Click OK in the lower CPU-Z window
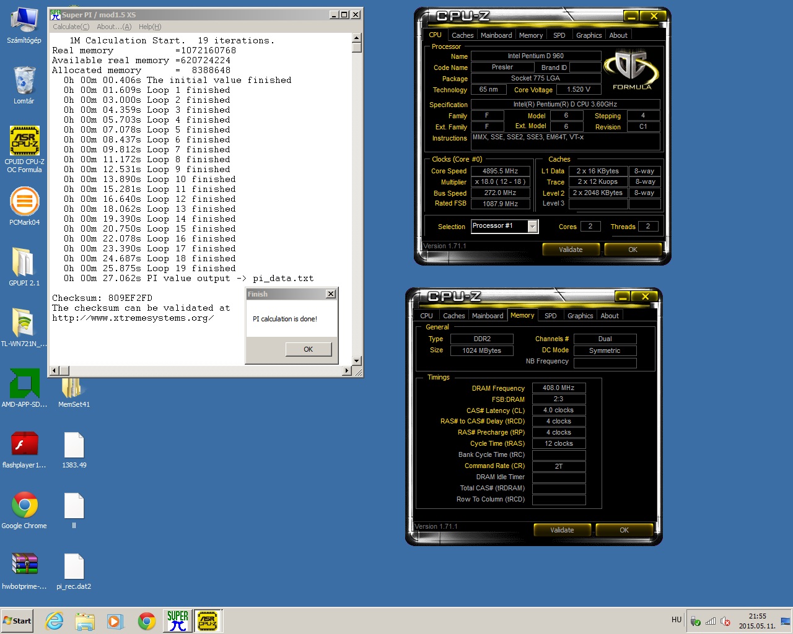 [x=624, y=530]
